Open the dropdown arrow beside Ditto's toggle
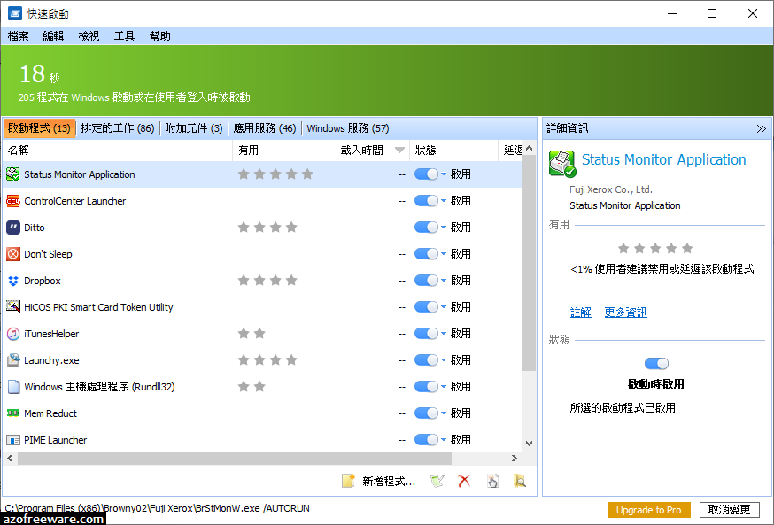Screen dimensions: 774x525 [x=442, y=227]
